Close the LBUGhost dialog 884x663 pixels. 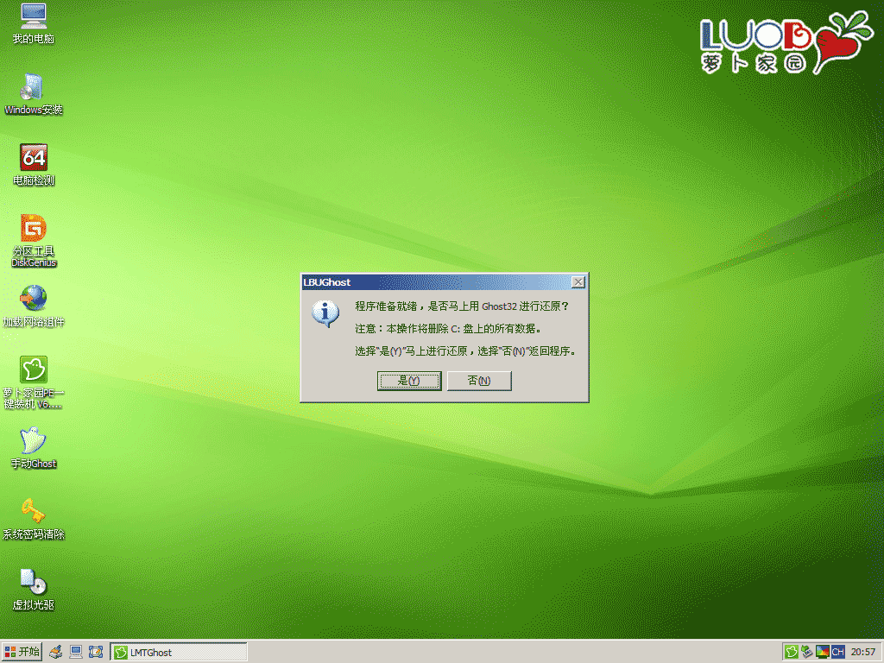click(x=578, y=282)
